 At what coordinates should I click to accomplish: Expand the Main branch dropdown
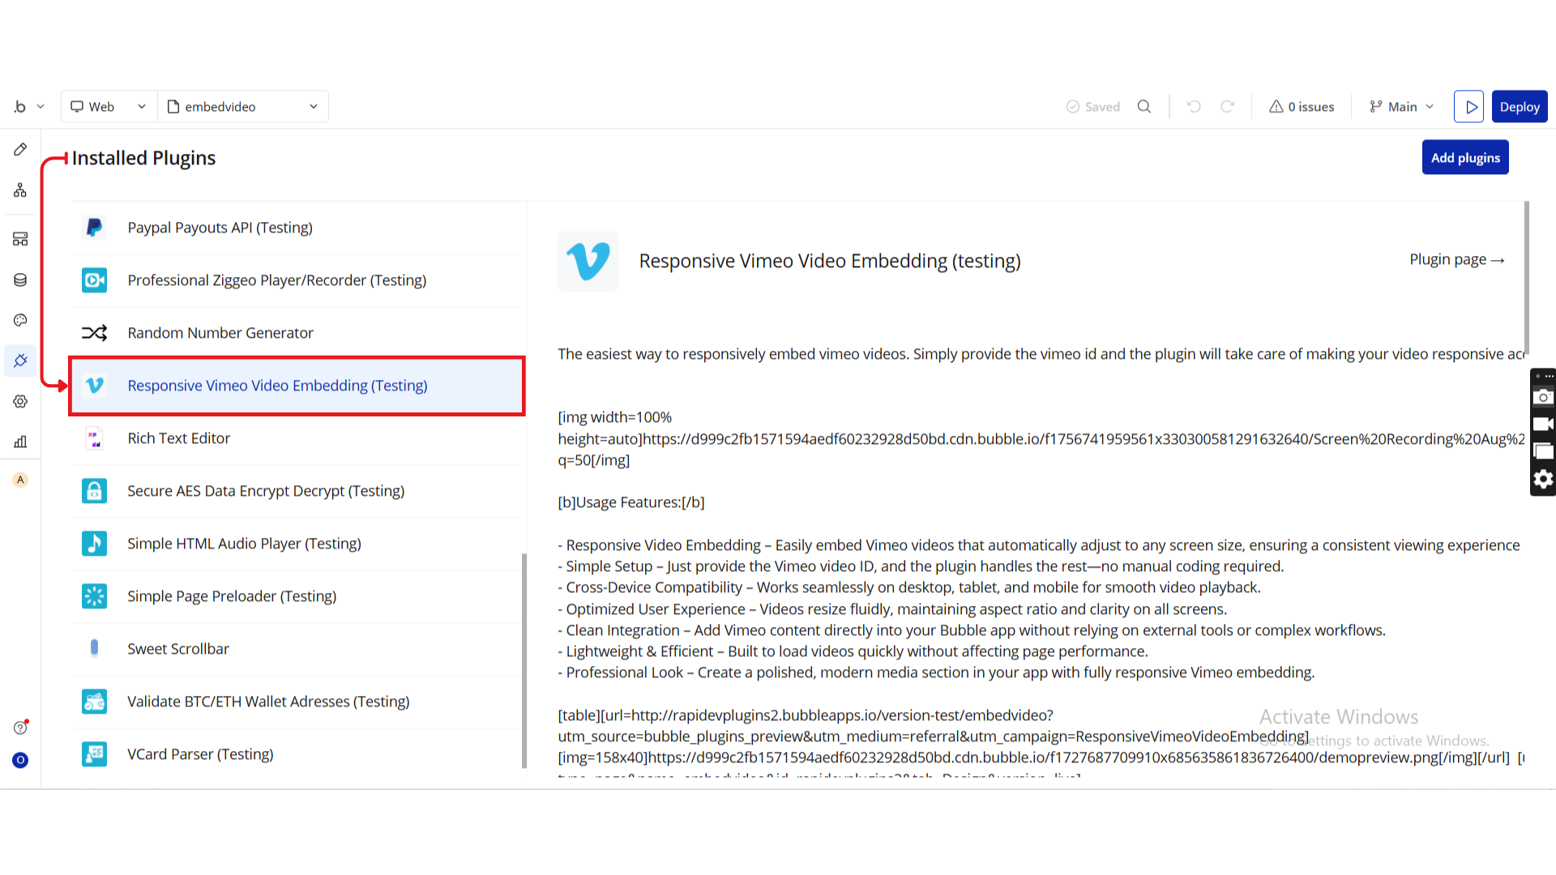point(1401,107)
